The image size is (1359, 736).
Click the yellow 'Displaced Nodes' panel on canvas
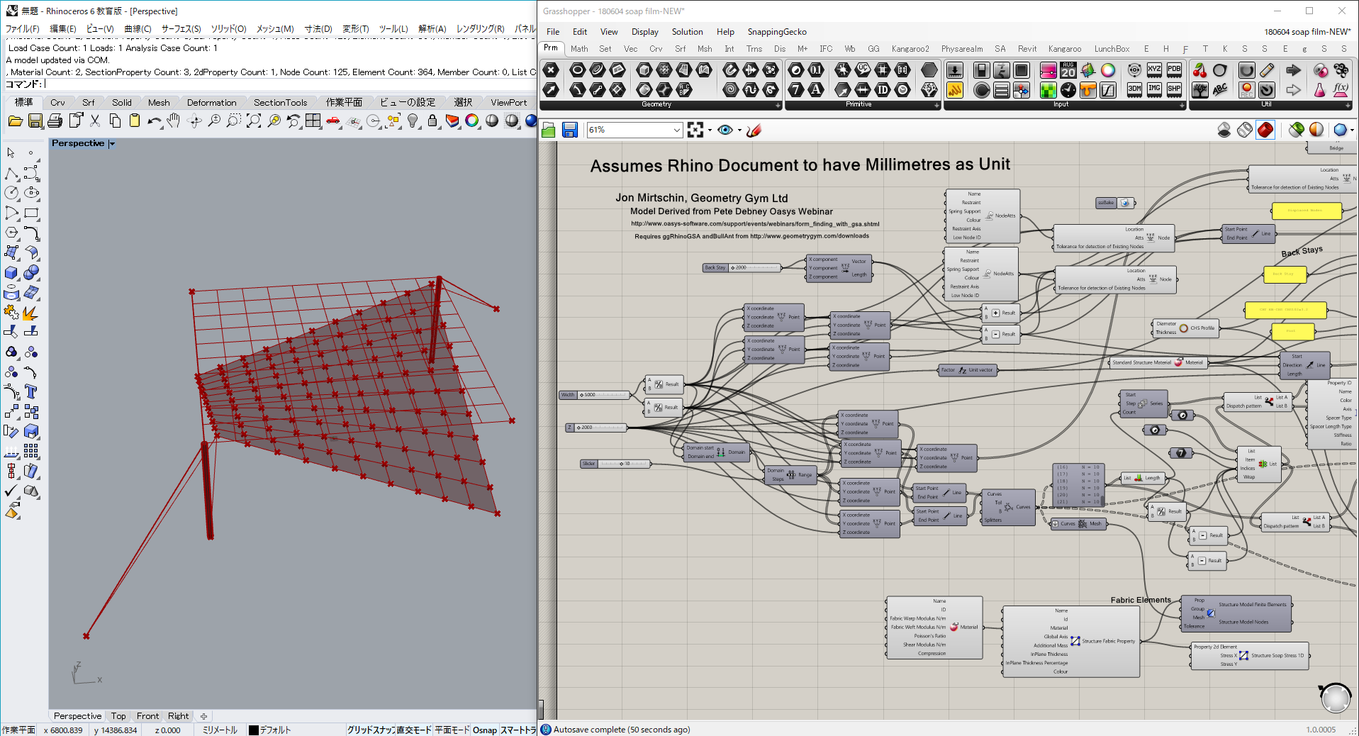click(1305, 211)
